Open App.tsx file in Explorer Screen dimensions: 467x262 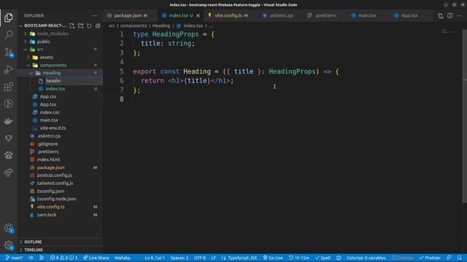[48, 104]
